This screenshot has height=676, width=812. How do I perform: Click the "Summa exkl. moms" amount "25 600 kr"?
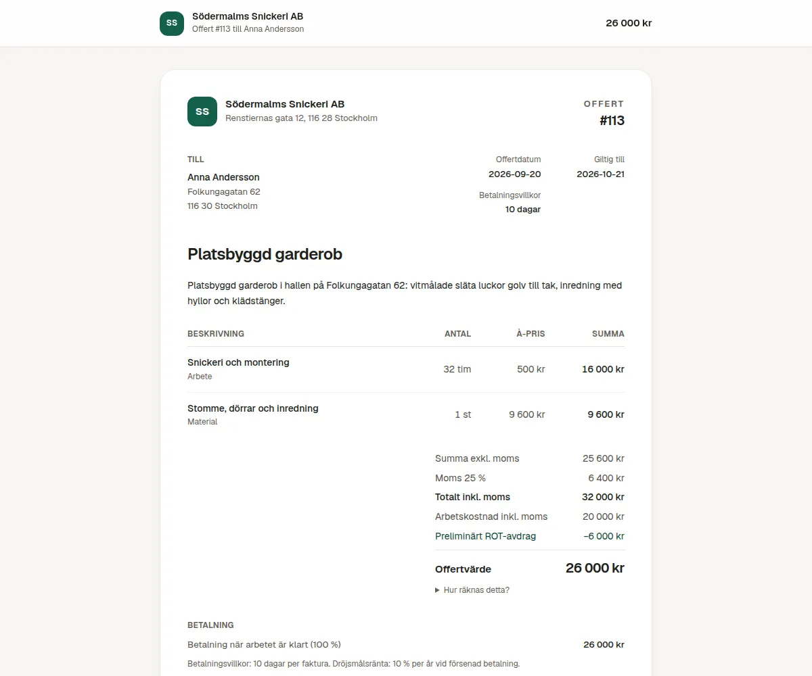tap(604, 458)
